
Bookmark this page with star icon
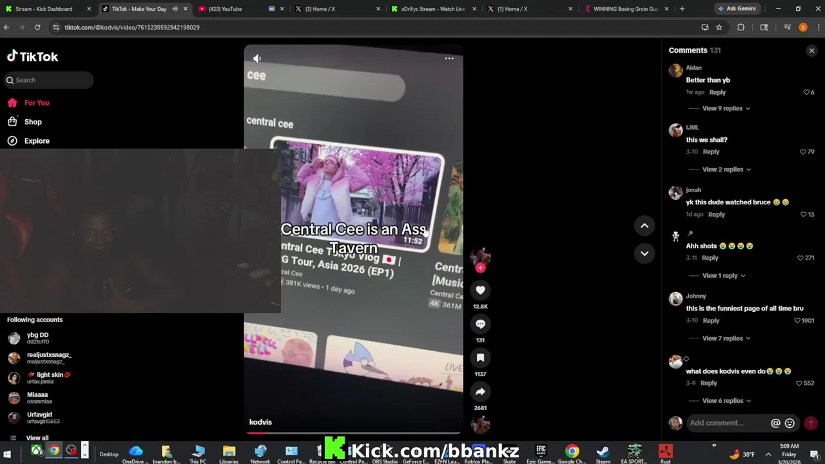point(719,27)
